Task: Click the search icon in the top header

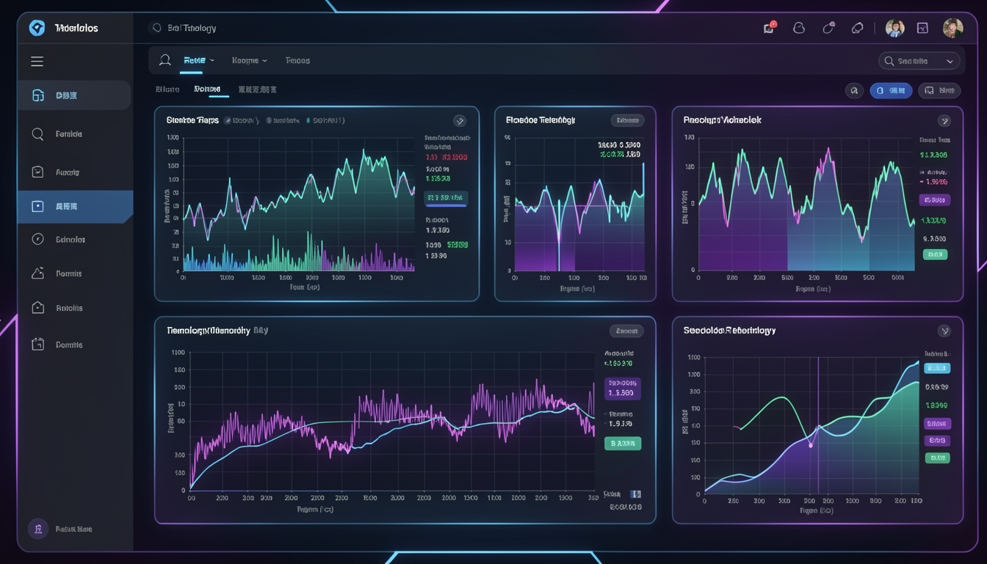Action: [x=156, y=28]
